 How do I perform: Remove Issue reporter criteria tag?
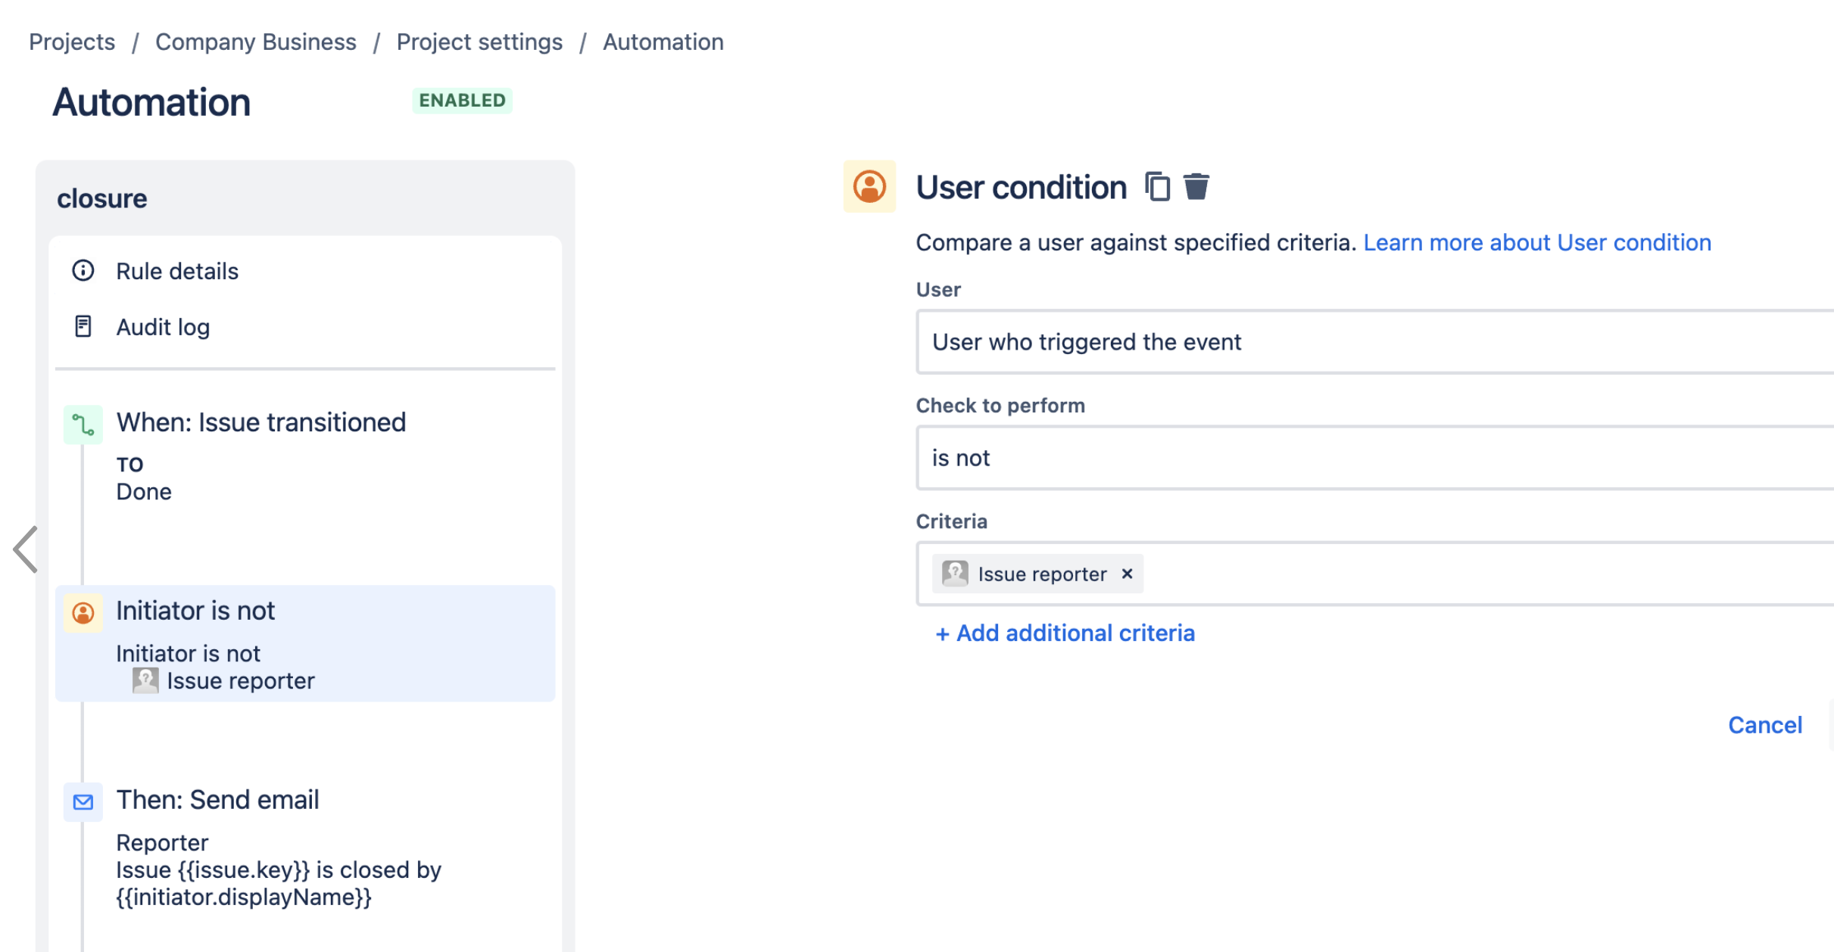tap(1126, 574)
